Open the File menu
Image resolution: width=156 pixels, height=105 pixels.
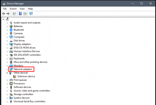pyautogui.click(x=5, y=9)
